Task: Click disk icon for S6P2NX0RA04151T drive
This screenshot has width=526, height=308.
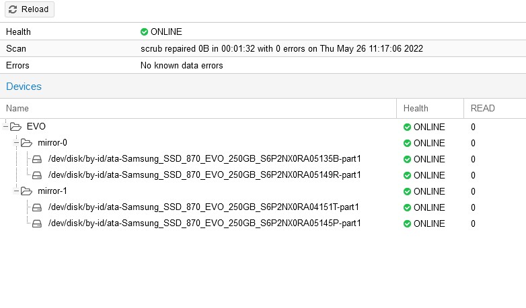Action: (37, 207)
